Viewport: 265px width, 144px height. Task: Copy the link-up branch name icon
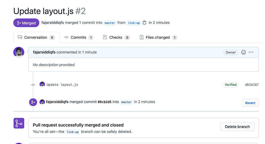point(144,23)
